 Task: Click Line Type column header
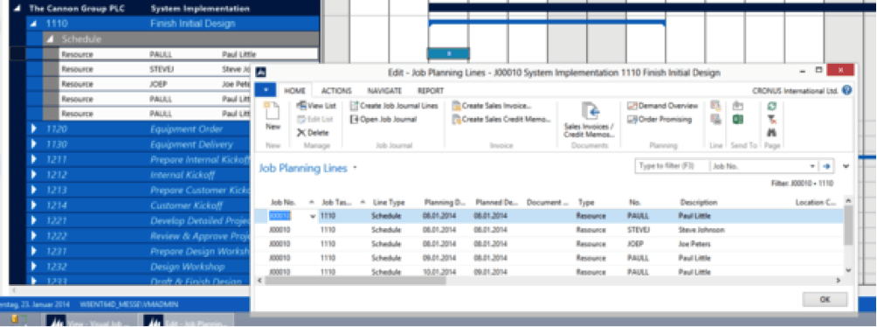coord(390,202)
